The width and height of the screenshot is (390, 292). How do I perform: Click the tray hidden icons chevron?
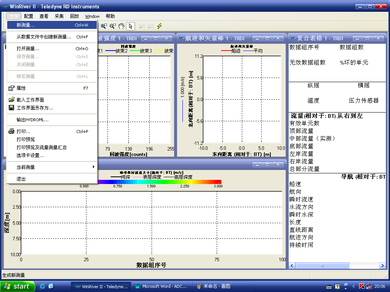[x=353, y=286]
